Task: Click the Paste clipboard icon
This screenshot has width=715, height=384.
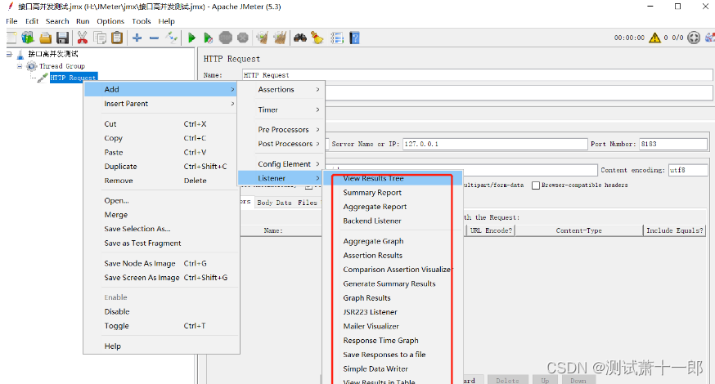Action: click(x=117, y=38)
